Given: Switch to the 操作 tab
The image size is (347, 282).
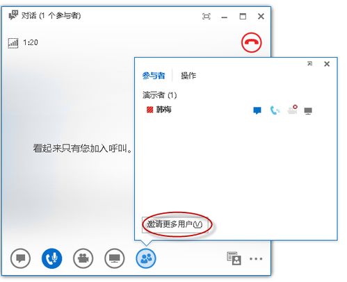Looking at the screenshot, I should 188,76.
